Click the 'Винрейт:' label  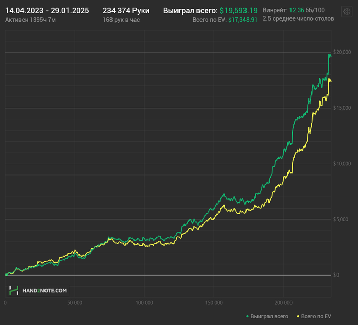275,10
